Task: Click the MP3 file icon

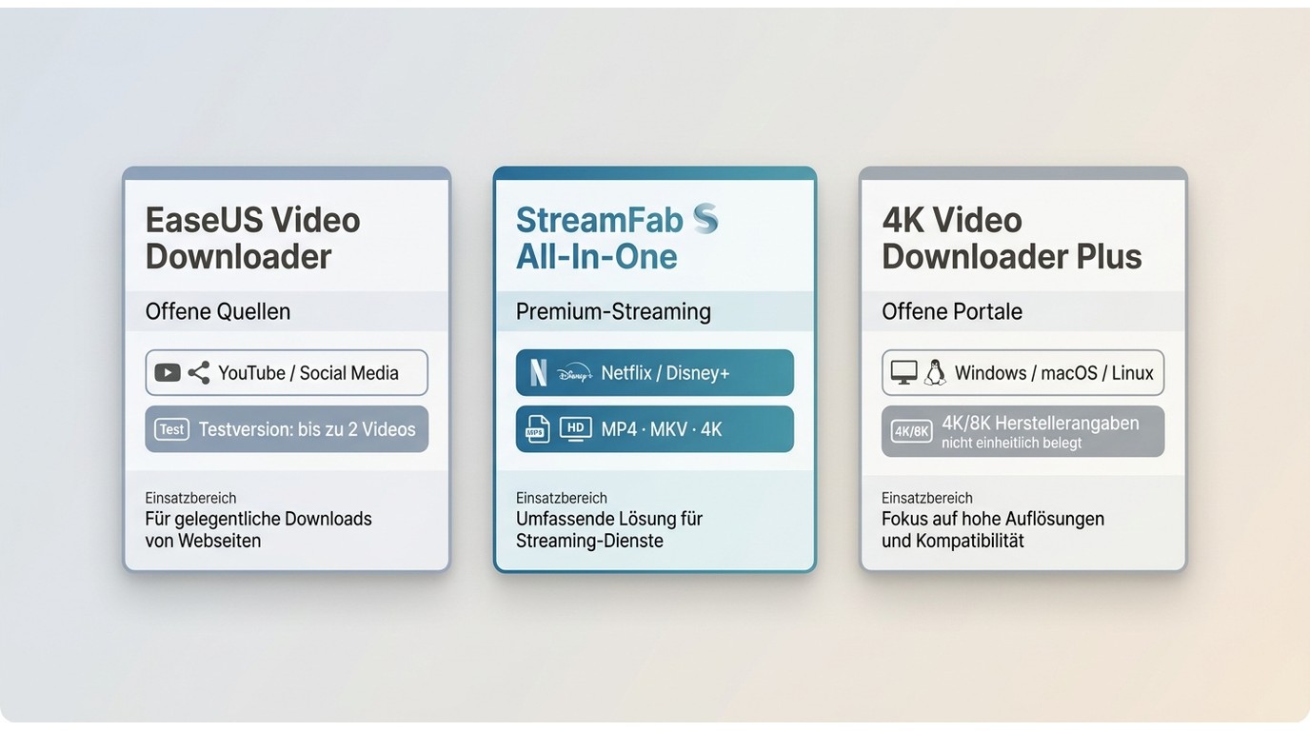Action: pyautogui.click(x=538, y=429)
